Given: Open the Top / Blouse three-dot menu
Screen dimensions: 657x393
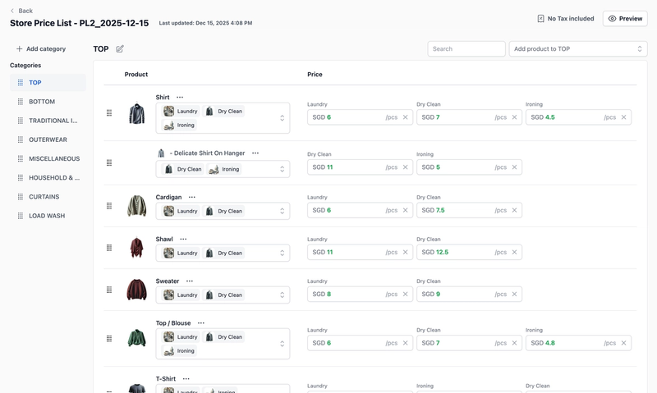Looking at the screenshot, I should tap(201, 323).
